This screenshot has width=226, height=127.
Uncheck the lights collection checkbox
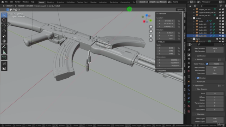click(x=217, y=39)
